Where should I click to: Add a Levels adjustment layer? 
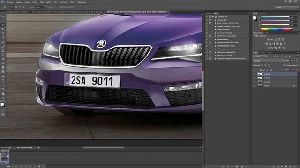coord(272,39)
